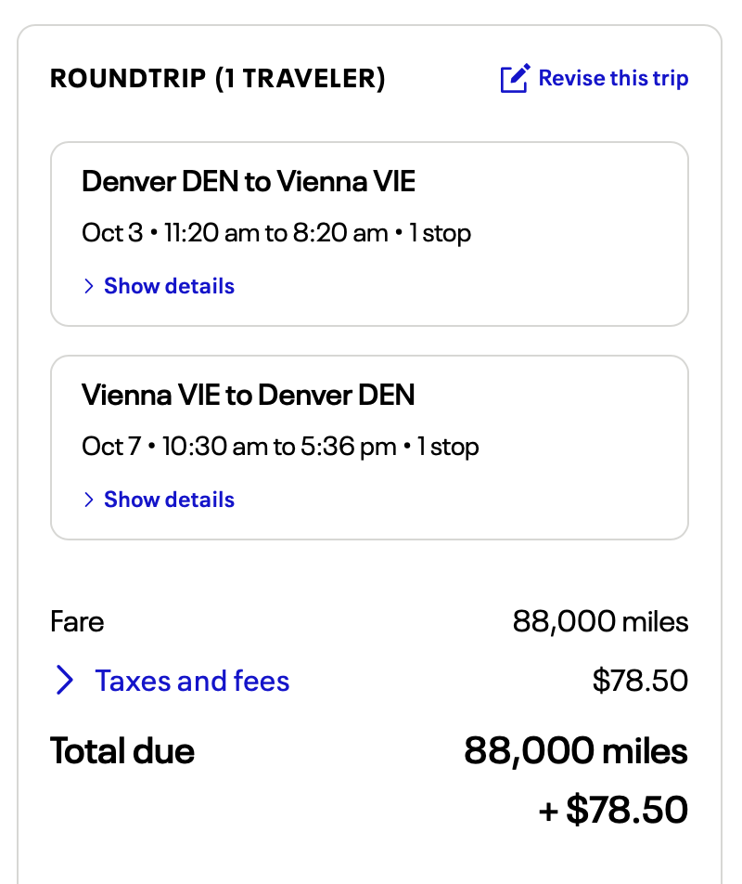742x884 pixels.
Task: Click the "Total due" label
Action: click(122, 750)
